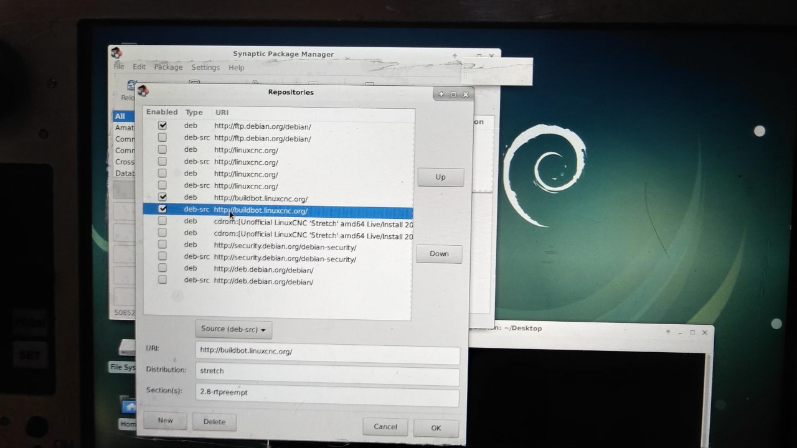Screen dimensions: 797x448
Task: Open the Settings menu in Synaptic
Action: pos(205,67)
